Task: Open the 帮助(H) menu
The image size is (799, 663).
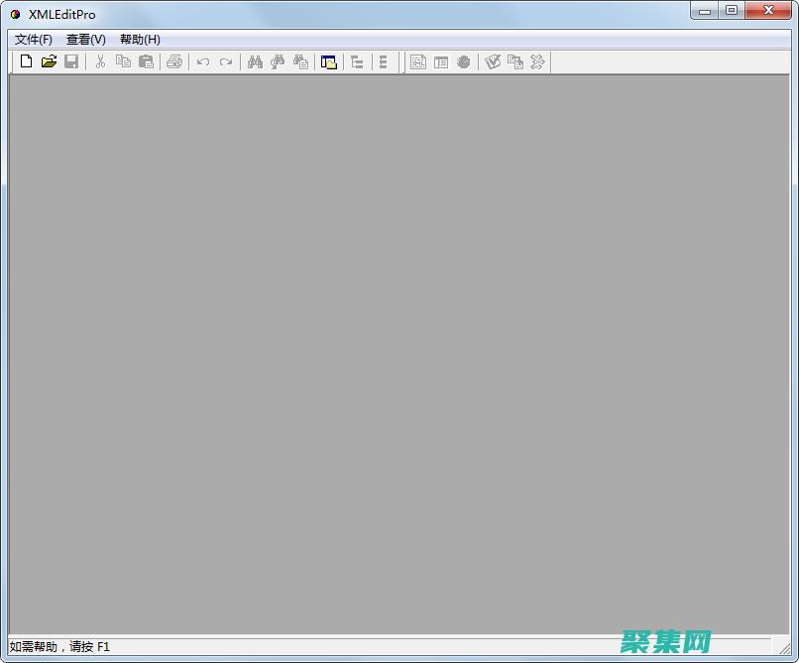Action: pyautogui.click(x=140, y=40)
